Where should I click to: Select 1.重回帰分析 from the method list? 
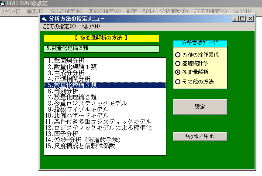coord(66,60)
